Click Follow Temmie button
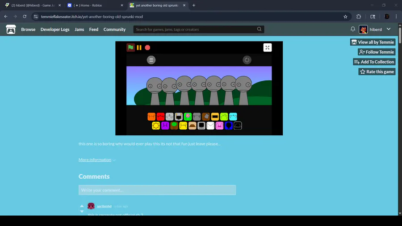 [377, 52]
